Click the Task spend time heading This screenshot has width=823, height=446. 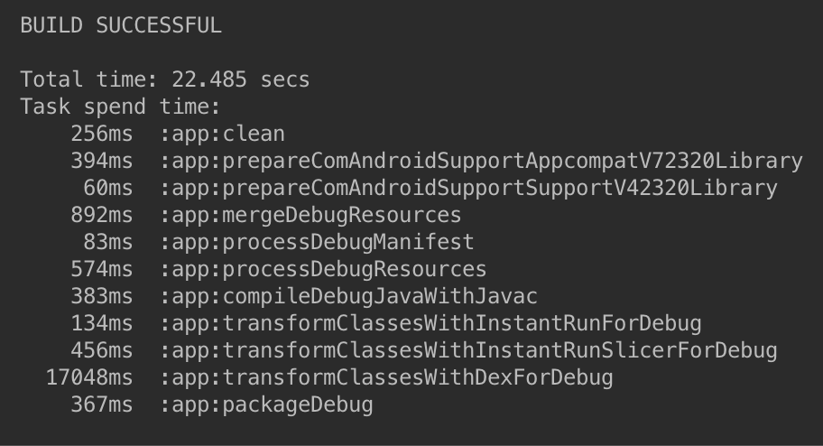[120, 107]
